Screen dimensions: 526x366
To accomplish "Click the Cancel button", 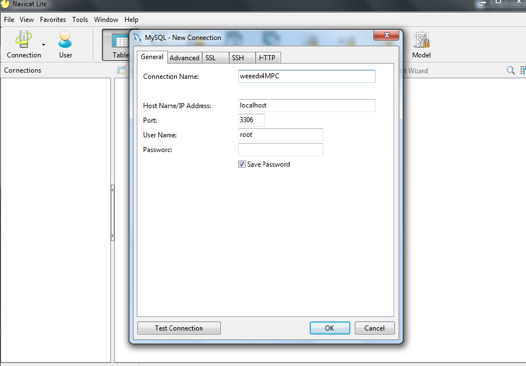I will click(375, 328).
